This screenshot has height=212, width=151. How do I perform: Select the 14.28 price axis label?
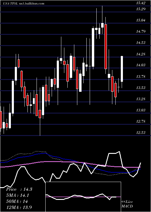click(x=141, y=54)
